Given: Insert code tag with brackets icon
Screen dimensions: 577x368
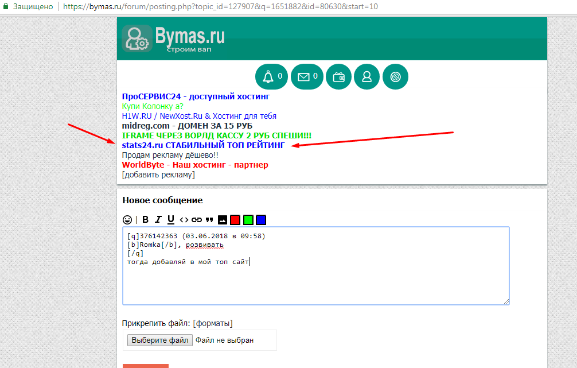Looking at the screenshot, I should [184, 219].
